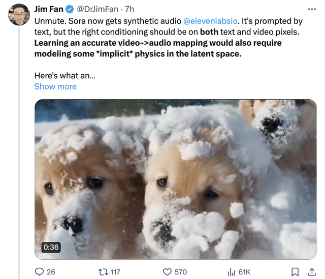Screen dimensions: 325x279
Task: Click the share upload arrow icon
Action: 311,272
